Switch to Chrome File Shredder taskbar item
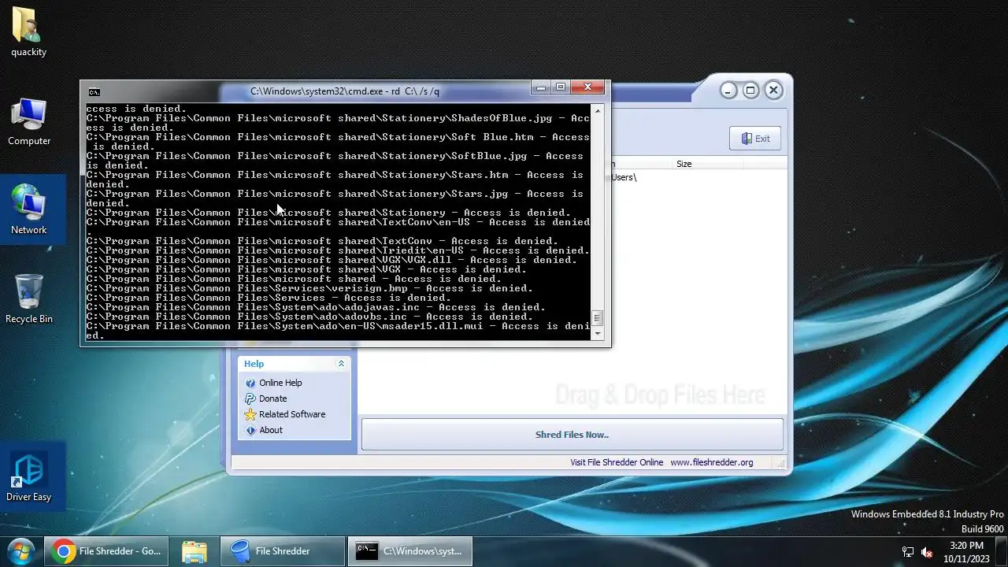This screenshot has height=567, width=1008. pos(106,551)
